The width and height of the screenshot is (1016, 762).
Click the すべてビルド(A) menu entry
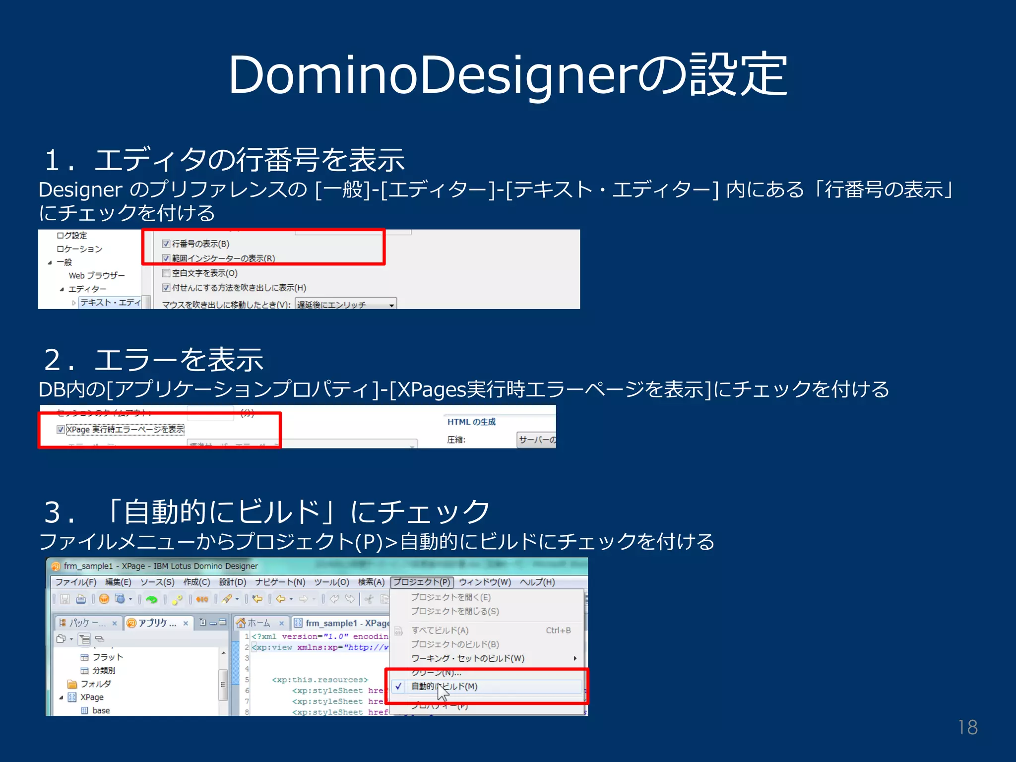[x=486, y=631]
